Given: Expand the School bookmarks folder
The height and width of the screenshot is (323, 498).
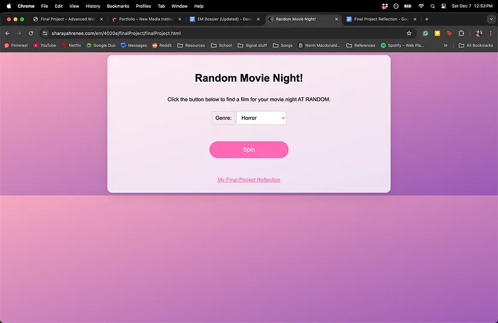Looking at the screenshot, I should [221, 46].
